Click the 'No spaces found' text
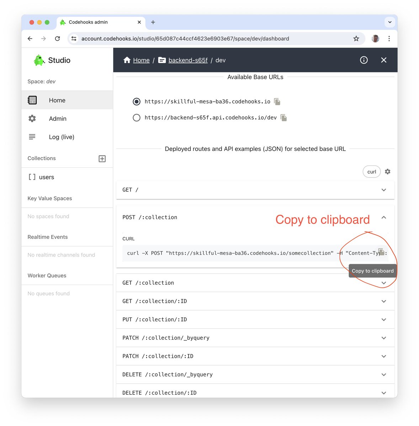 pyautogui.click(x=48, y=217)
